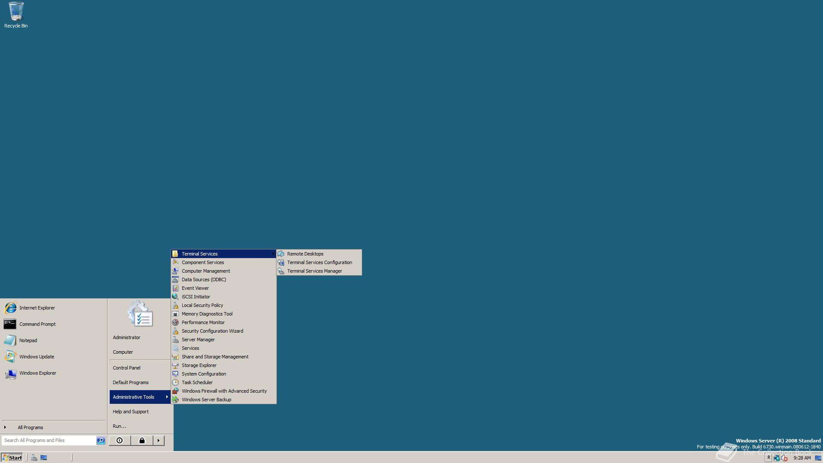Click the Remote Desktops icon

281,254
